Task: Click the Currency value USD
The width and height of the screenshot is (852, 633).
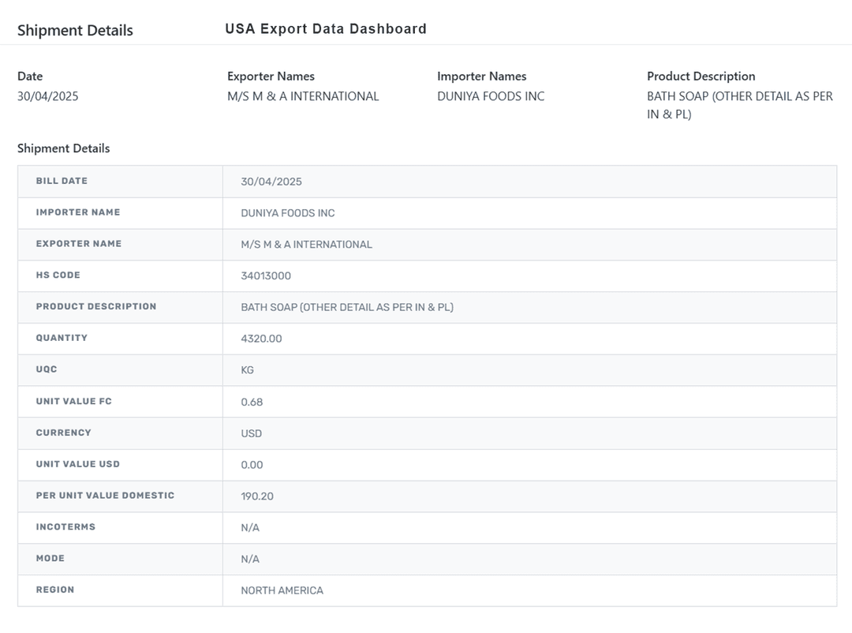Action: click(x=252, y=433)
